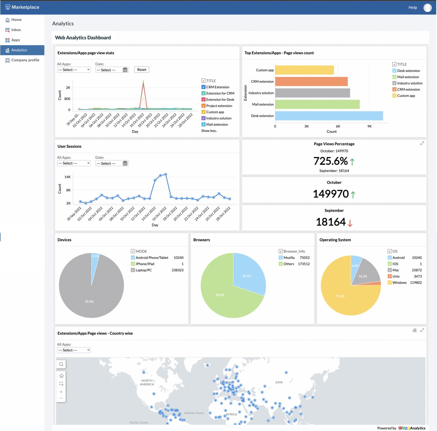Toggle Laptop/PC checkbox in Devices legend
437x431 pixels.
(x=133, y=270)
